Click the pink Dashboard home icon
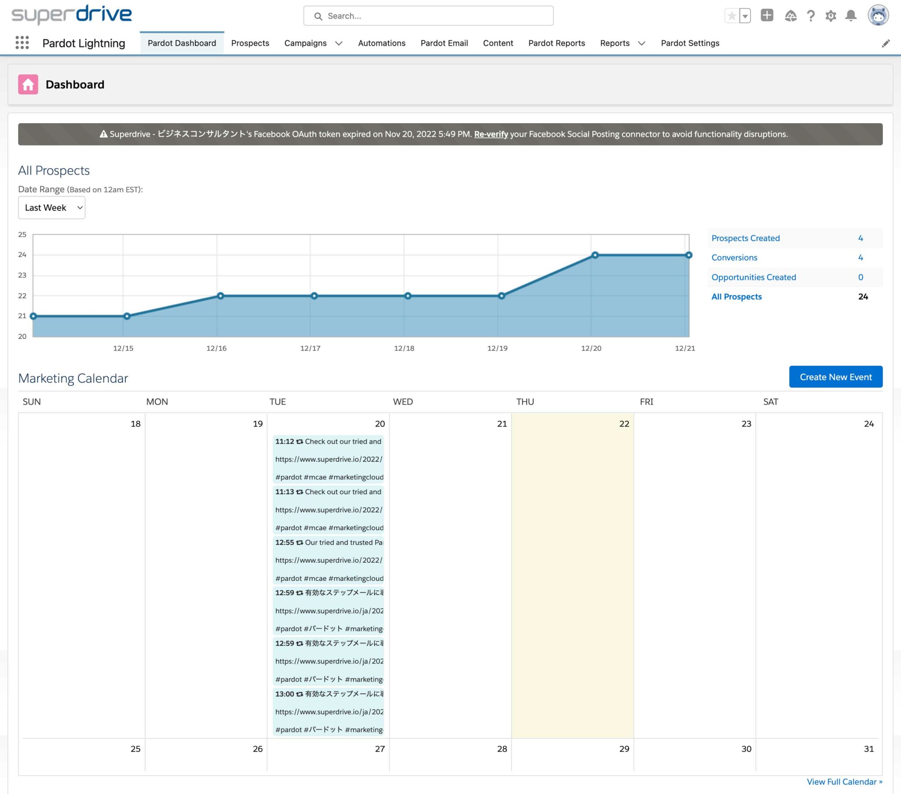This screenshot has width=901, height=794. (x=29, y=84)
